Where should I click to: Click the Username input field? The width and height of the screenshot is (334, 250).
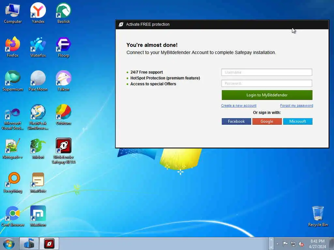pyautogui.click(x=267, y=72)
